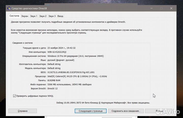Click the Средство диагностики DirectX window title
The width and height of the screenshot is (183, 118).
click(x=29, y=8)
